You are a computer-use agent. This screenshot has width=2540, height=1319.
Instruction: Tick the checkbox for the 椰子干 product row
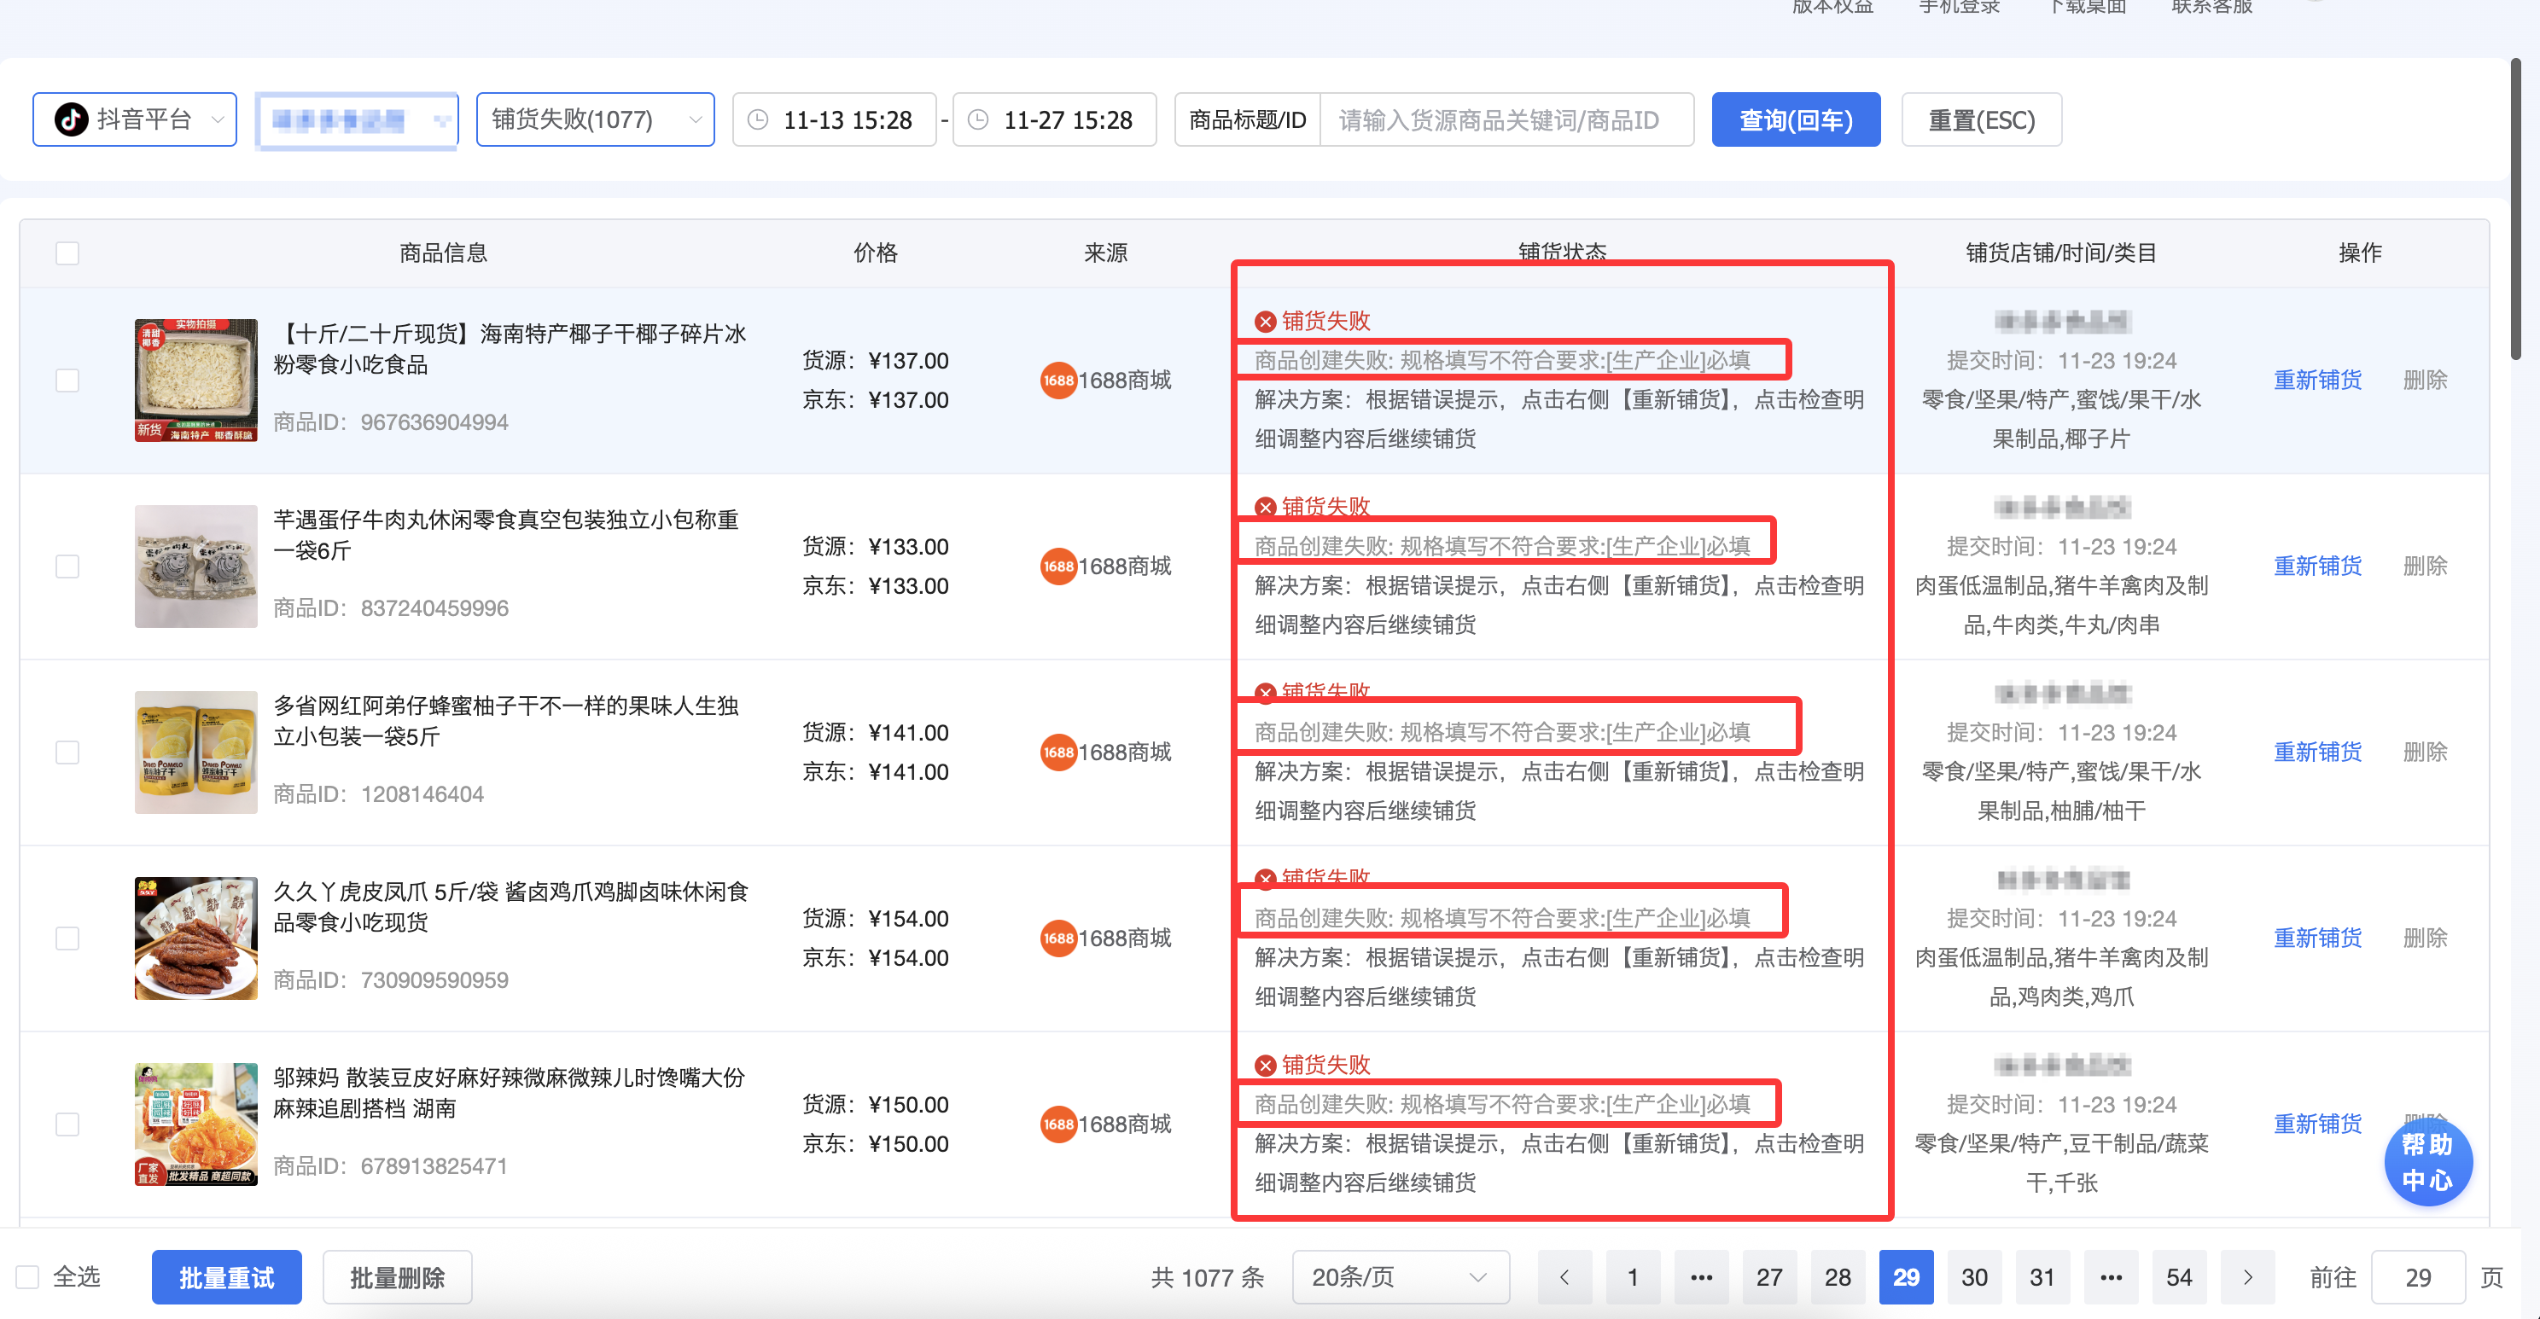click(67, 381)
